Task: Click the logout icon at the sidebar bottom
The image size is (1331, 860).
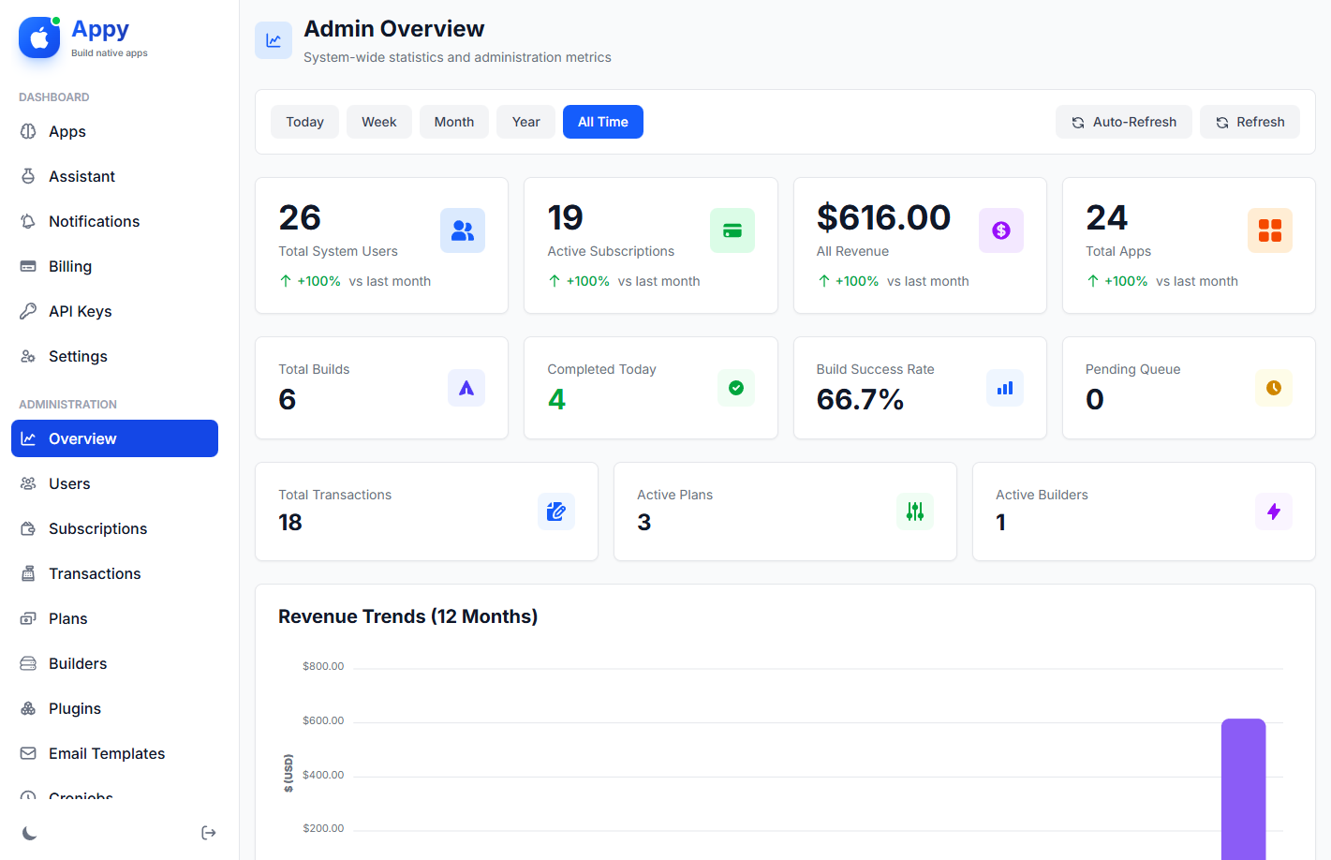Action: pos(208,832)
